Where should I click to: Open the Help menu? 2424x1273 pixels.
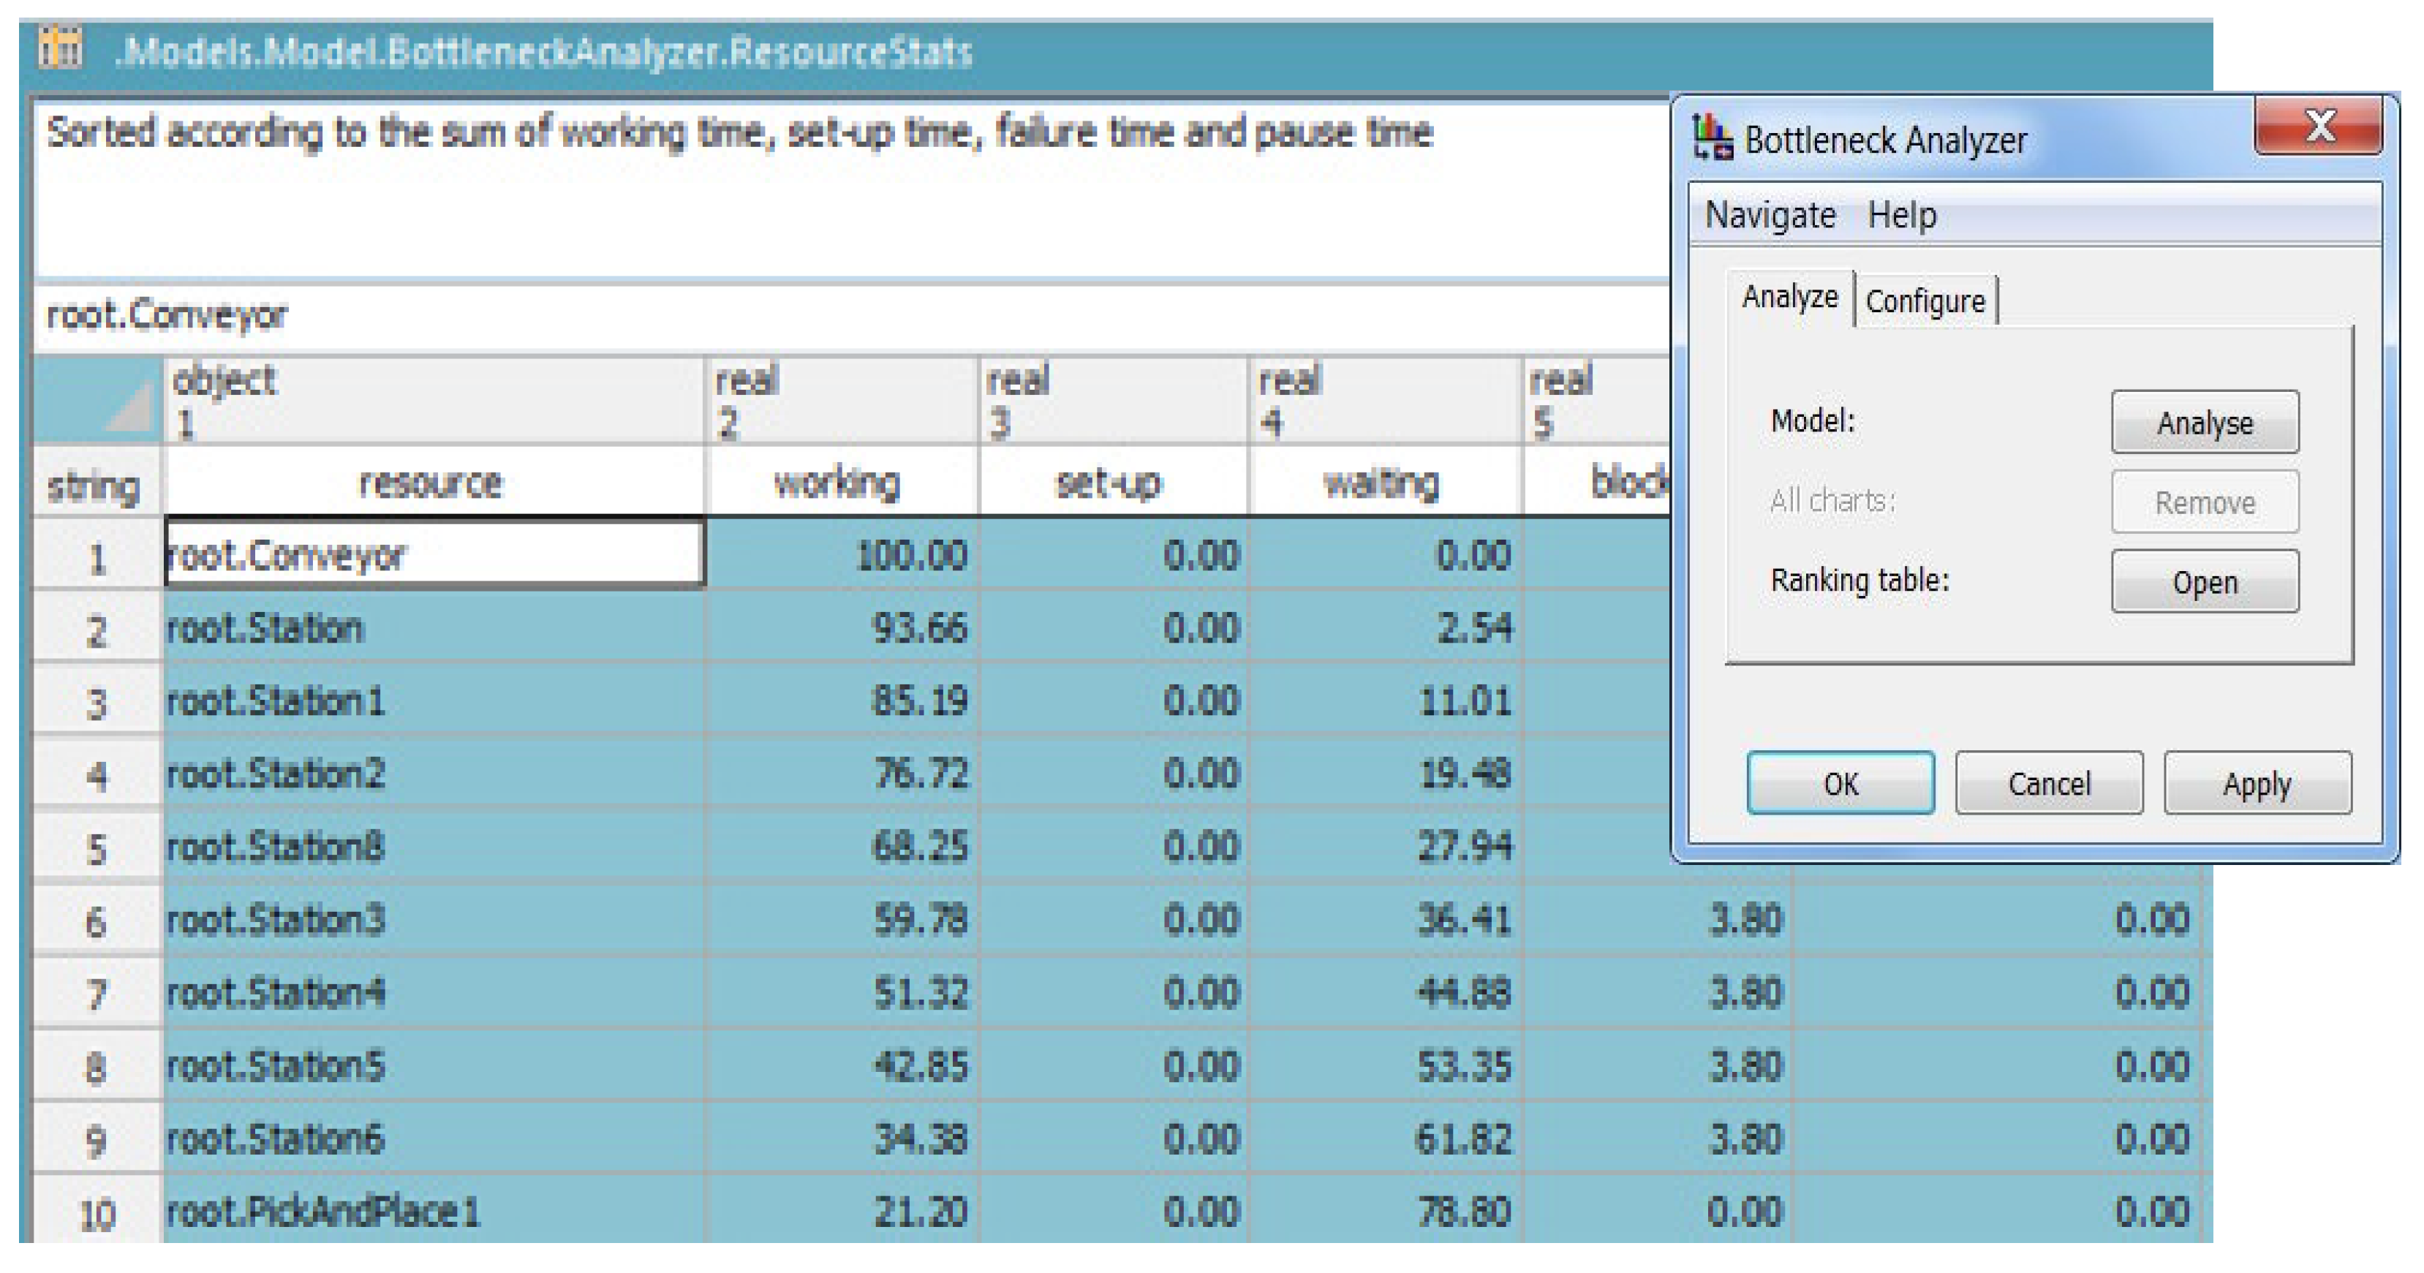pos(1900,216)
